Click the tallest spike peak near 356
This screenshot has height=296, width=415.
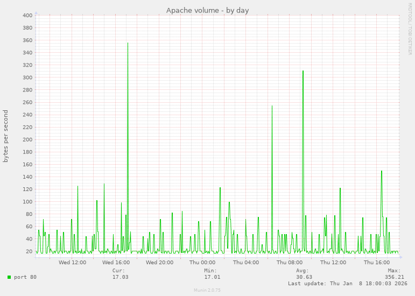(128, 43)
